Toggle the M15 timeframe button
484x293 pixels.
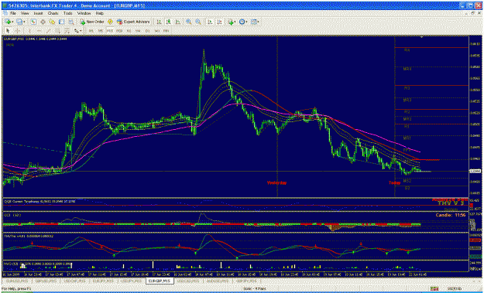110,31
